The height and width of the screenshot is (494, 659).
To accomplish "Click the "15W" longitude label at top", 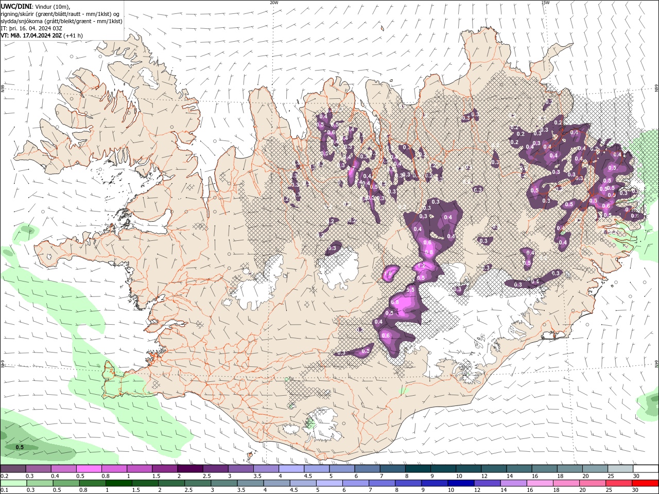I will point(545,3).
